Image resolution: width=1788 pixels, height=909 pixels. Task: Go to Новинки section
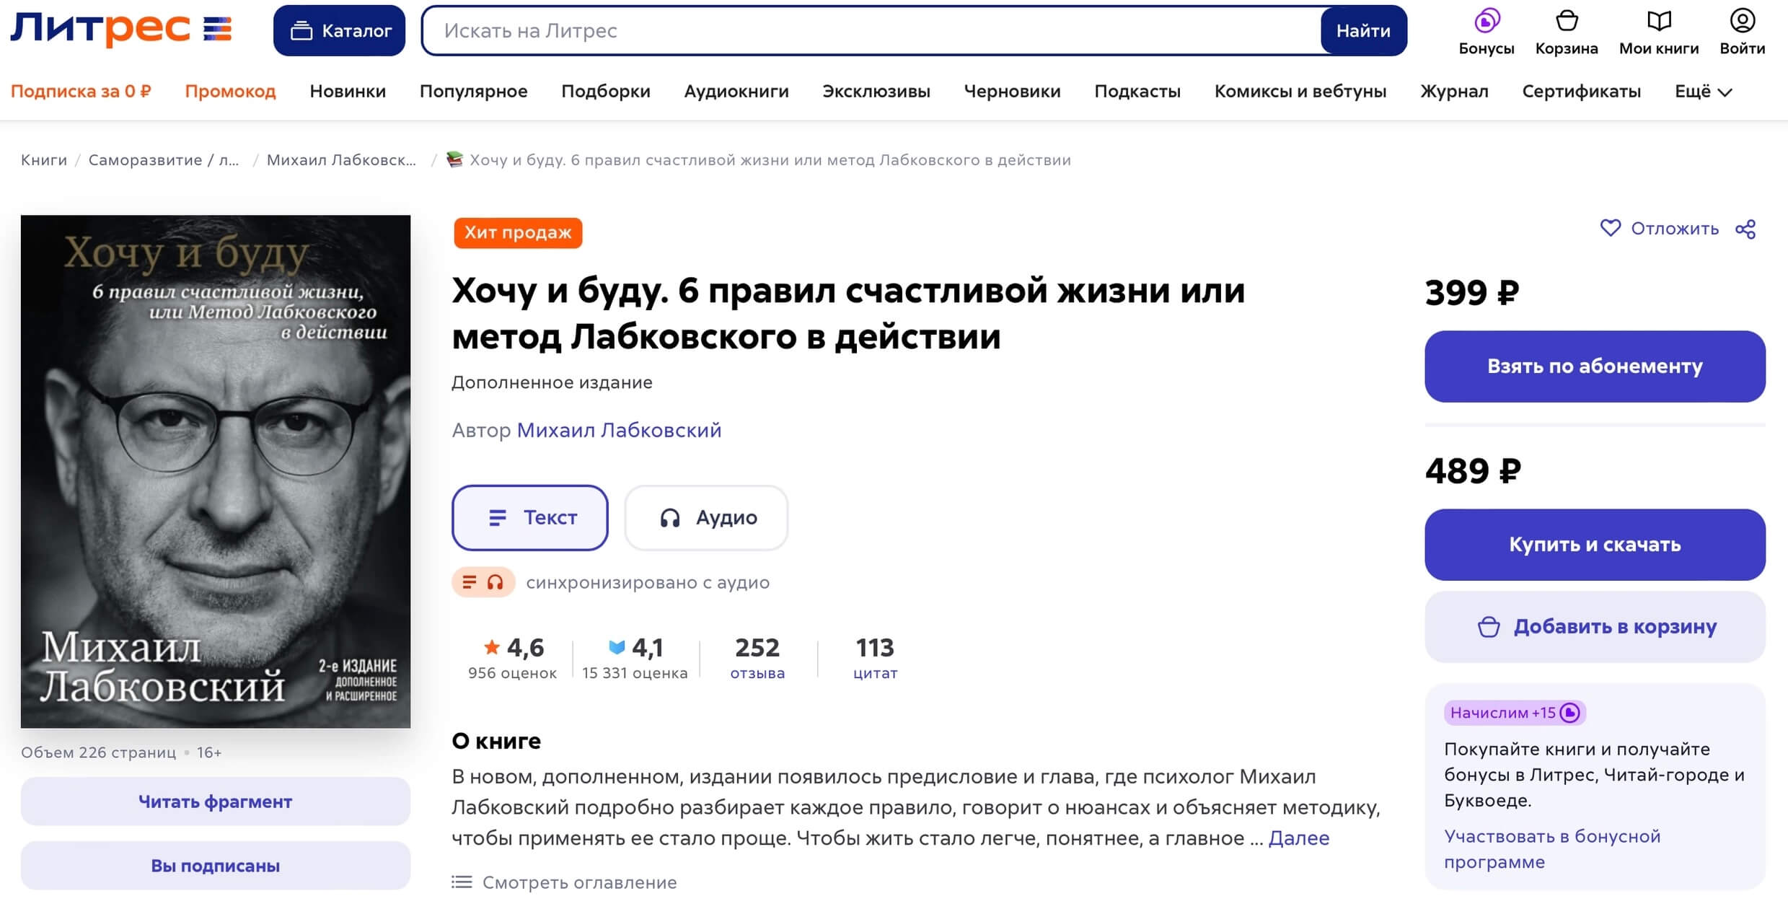[x=348, y=92]
